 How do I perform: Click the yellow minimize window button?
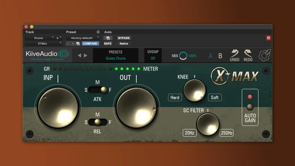pos(32,27)
